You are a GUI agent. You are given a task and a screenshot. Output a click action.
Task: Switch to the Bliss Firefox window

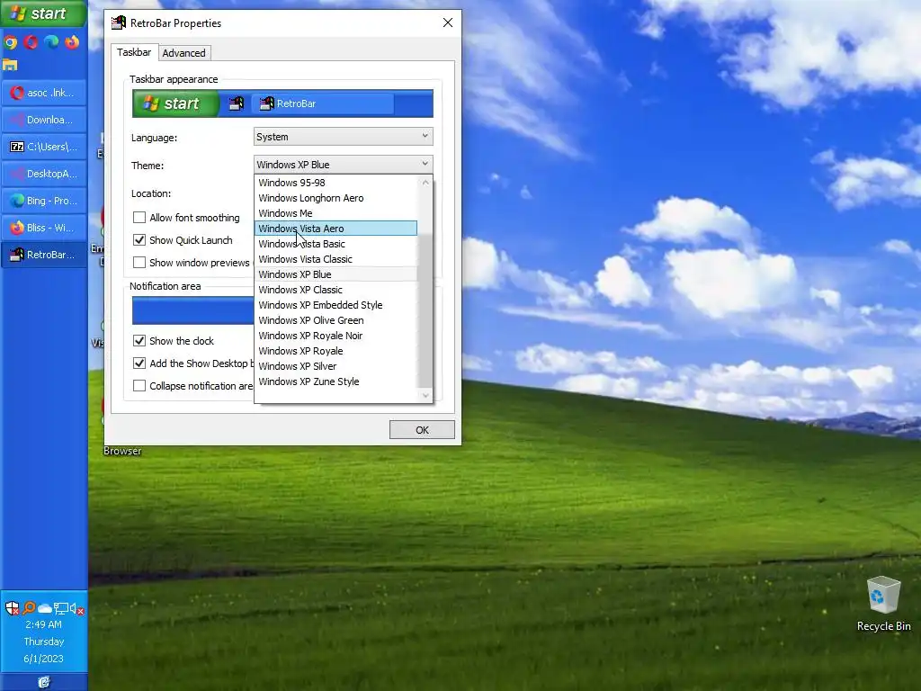(44, 228)
